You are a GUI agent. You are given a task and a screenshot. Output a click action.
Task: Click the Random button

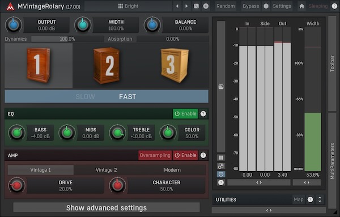click(226, 6)
